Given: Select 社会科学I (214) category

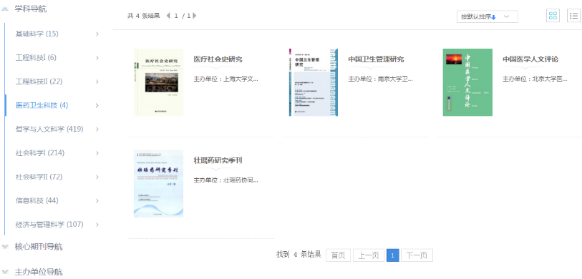Looking at the screenshot, I should pos(40,153).
